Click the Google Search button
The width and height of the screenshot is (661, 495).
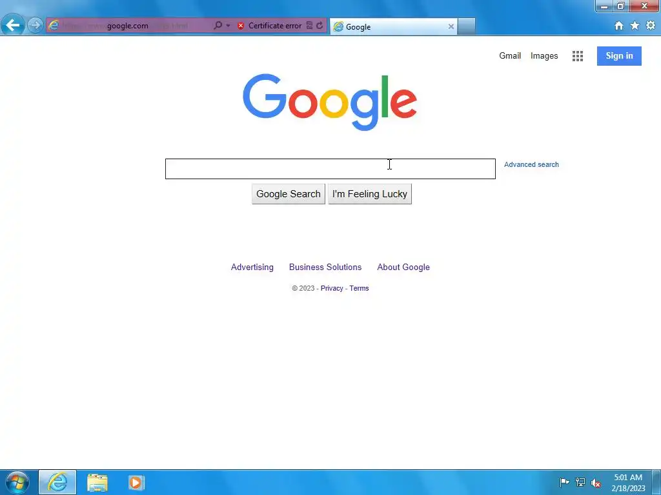[289, 194]
